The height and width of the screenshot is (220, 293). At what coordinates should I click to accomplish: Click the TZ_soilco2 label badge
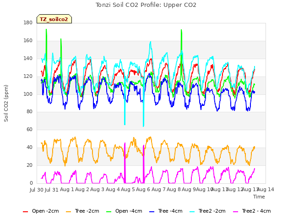(x=54, y=19)
